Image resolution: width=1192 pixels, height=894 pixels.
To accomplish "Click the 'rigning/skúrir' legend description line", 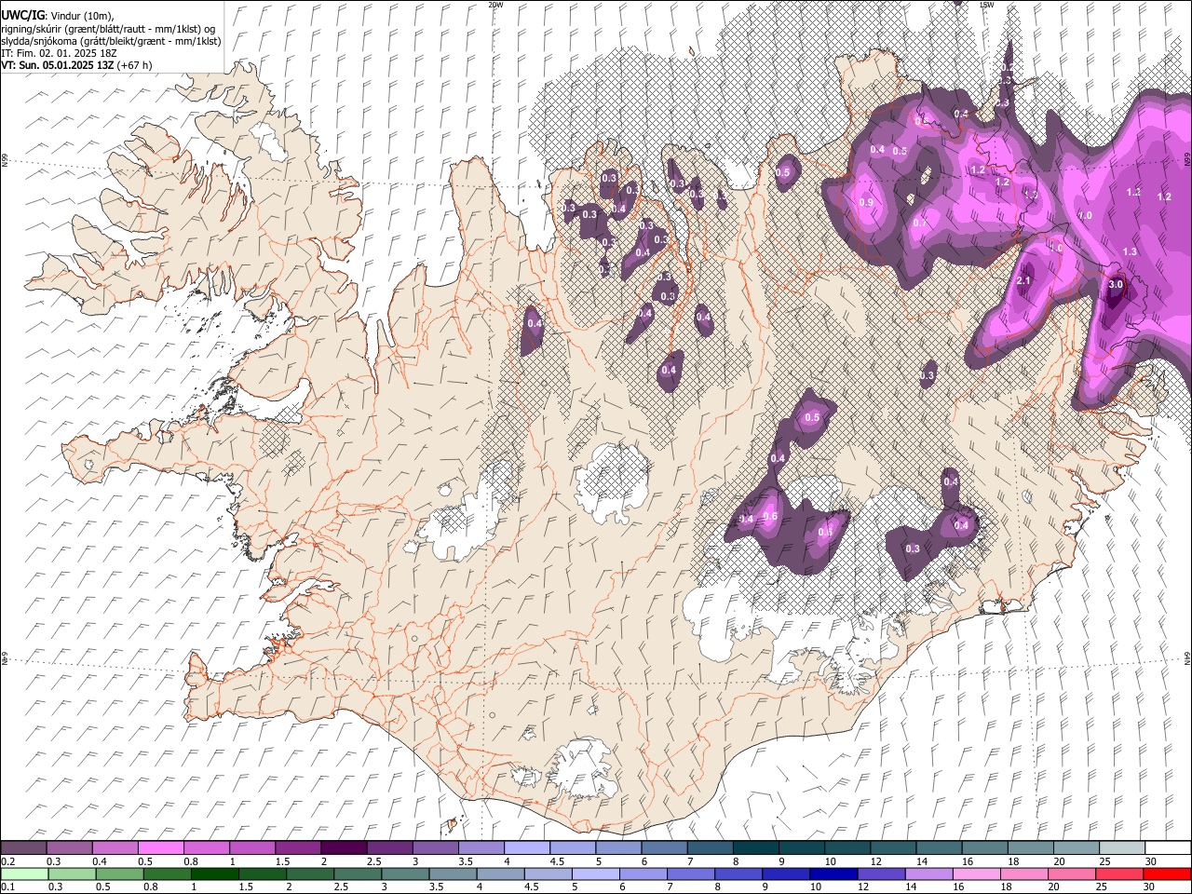I will point(108,29).
